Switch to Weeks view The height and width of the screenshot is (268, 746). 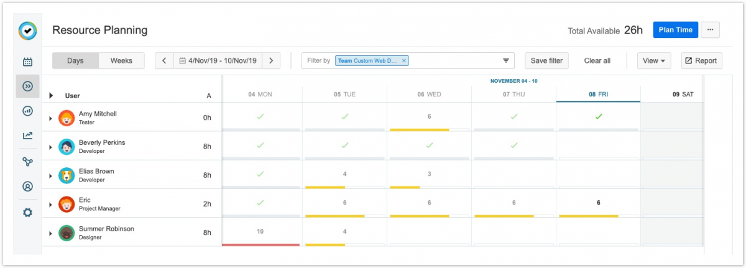click(121, 61)
